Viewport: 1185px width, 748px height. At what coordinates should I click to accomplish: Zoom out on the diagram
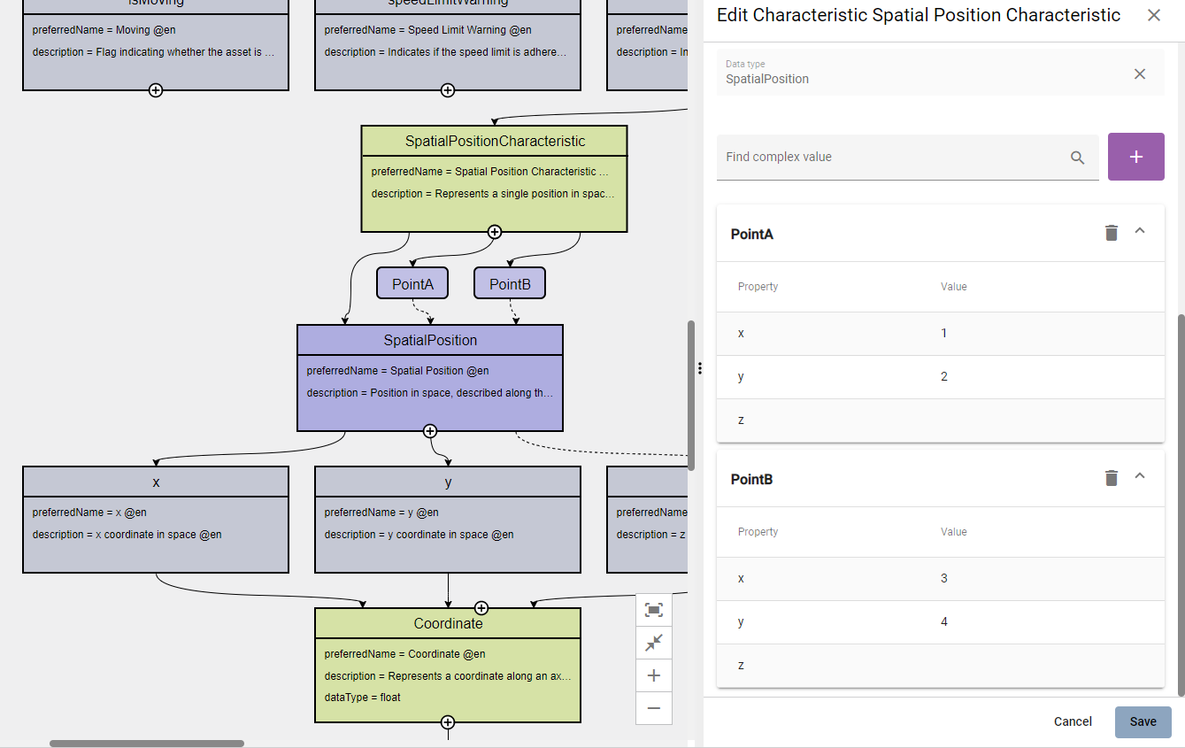point(654,709)
